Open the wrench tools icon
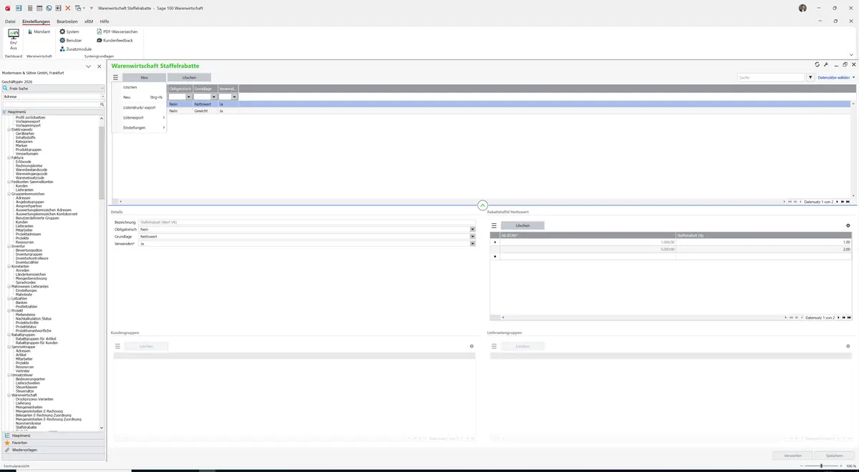 point(826,65)
